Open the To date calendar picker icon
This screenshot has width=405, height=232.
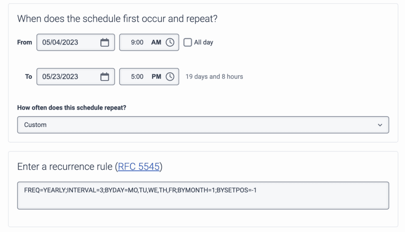coord(104,77)
